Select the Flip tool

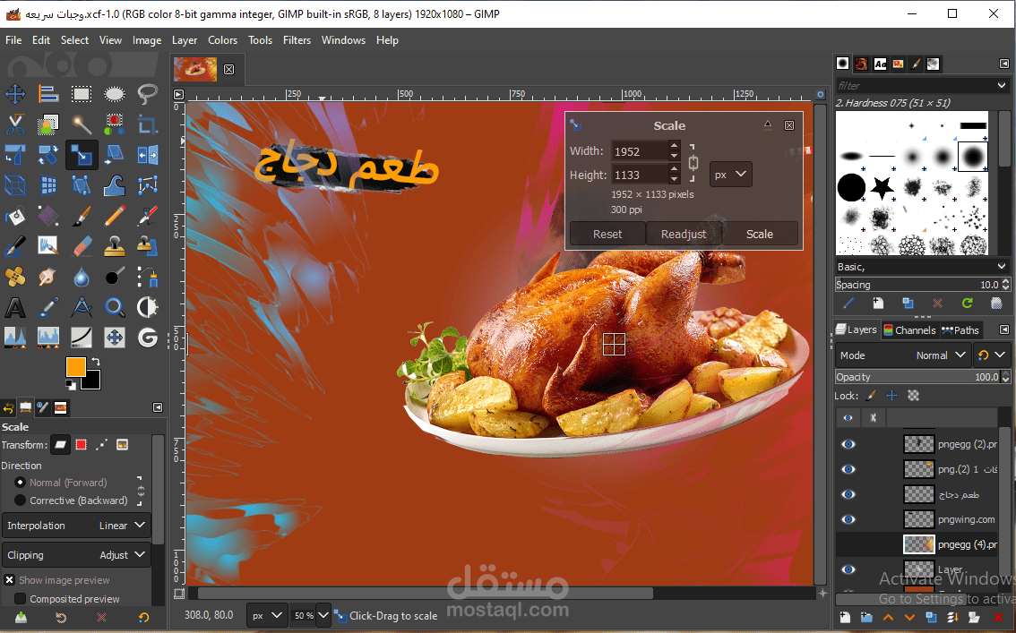[x=148, y=155]
